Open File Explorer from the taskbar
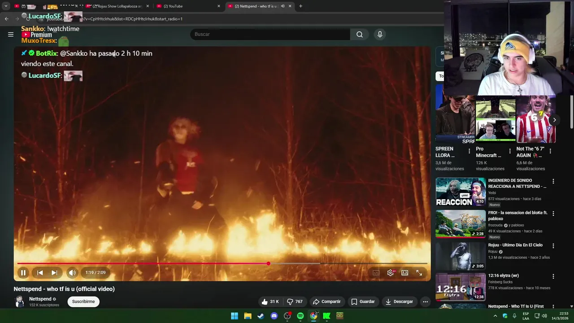 [x=248, y=316]
